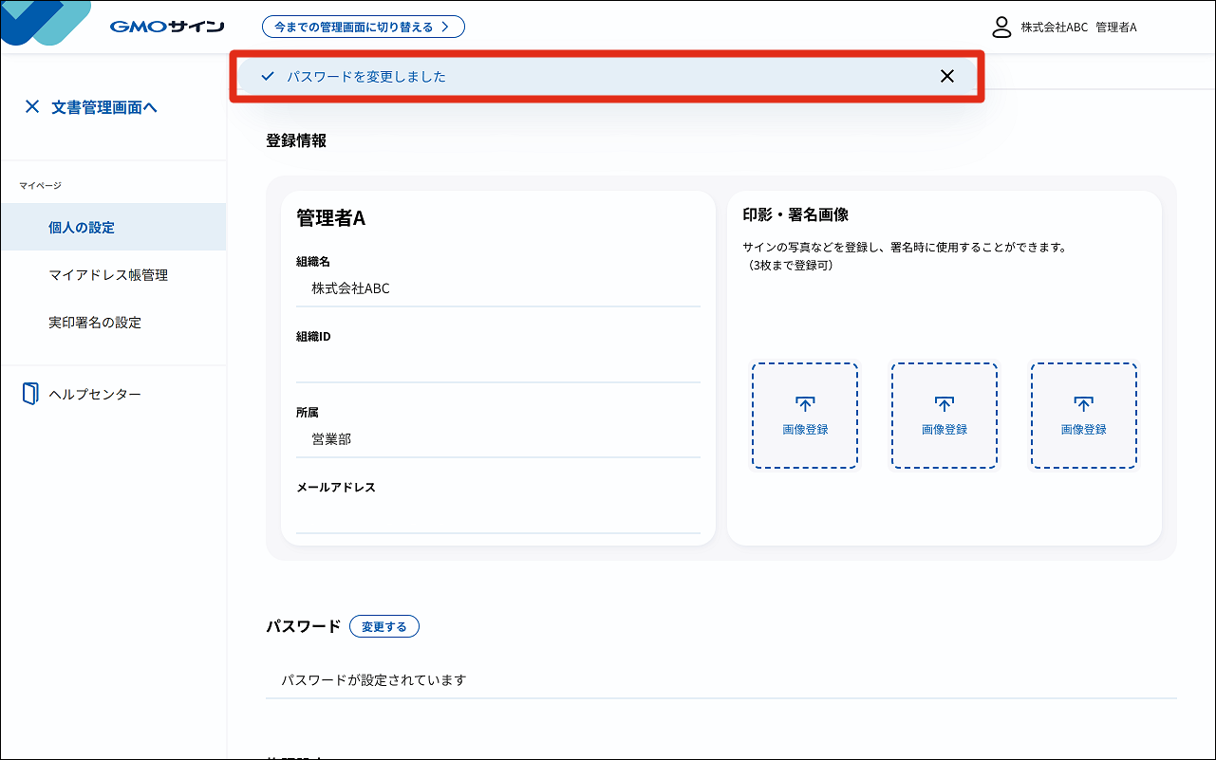Click the leftmost 画像登録 upload icon
Image resolution: width=1216 pixels, height=760 pixels.
[805, 404]
